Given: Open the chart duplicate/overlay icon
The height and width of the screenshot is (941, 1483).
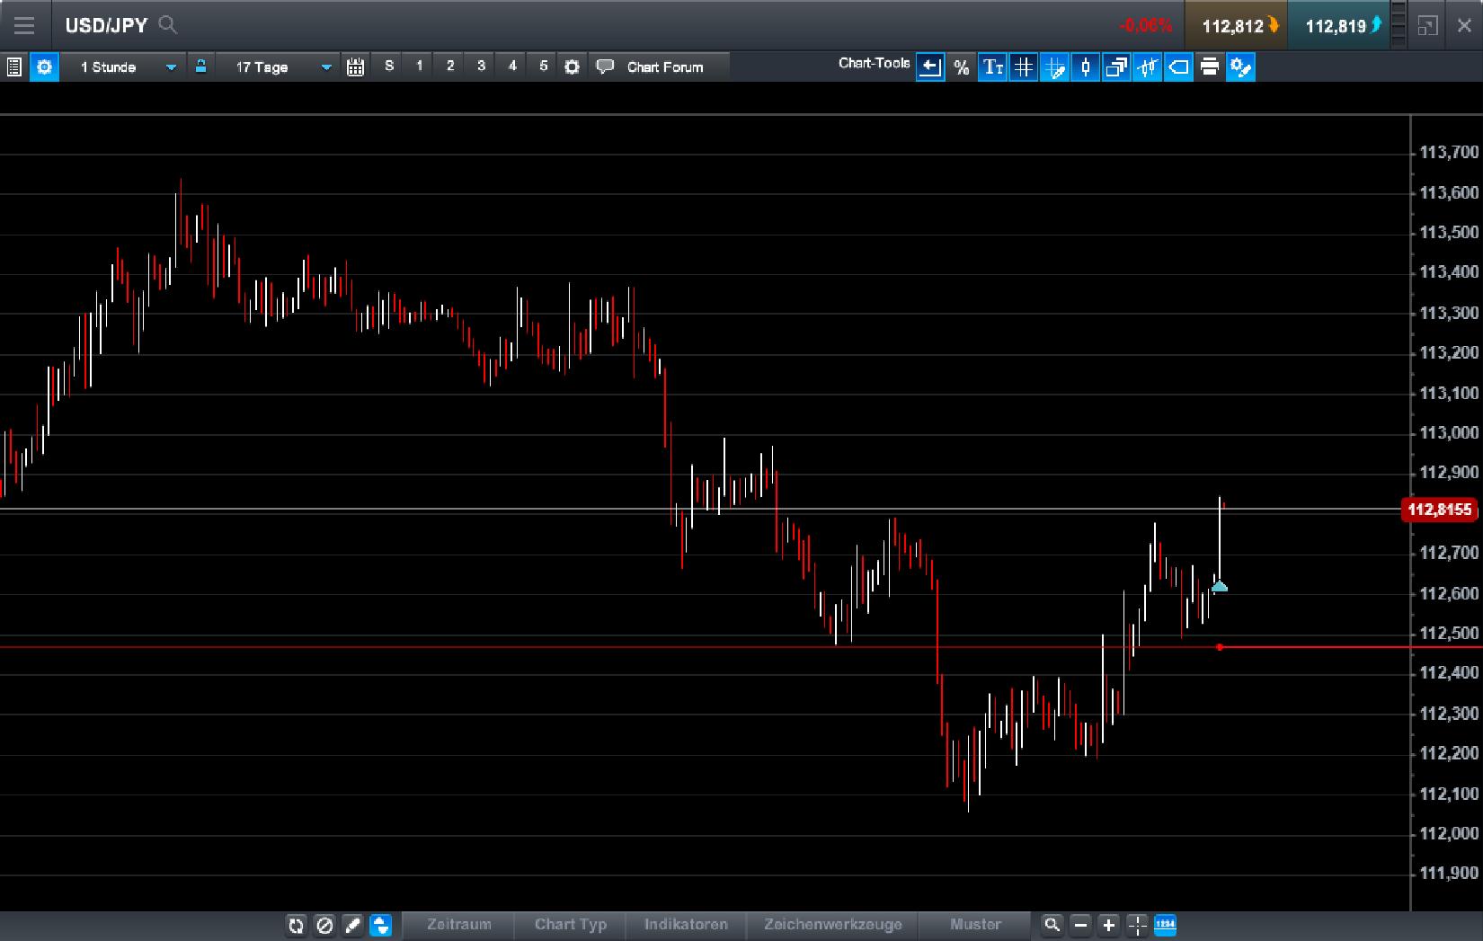Looking at the screenshot, I should (1116, 67).
